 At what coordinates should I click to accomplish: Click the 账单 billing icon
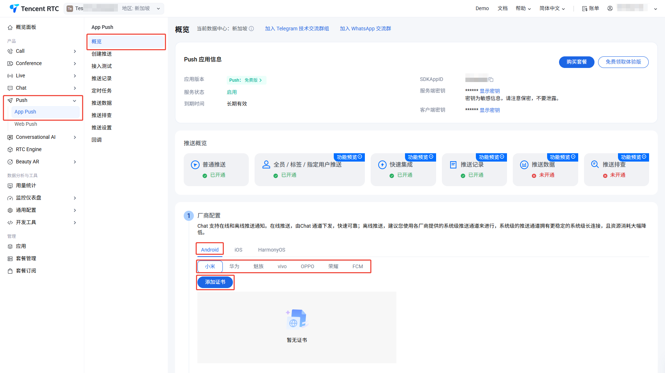point(584,9)
